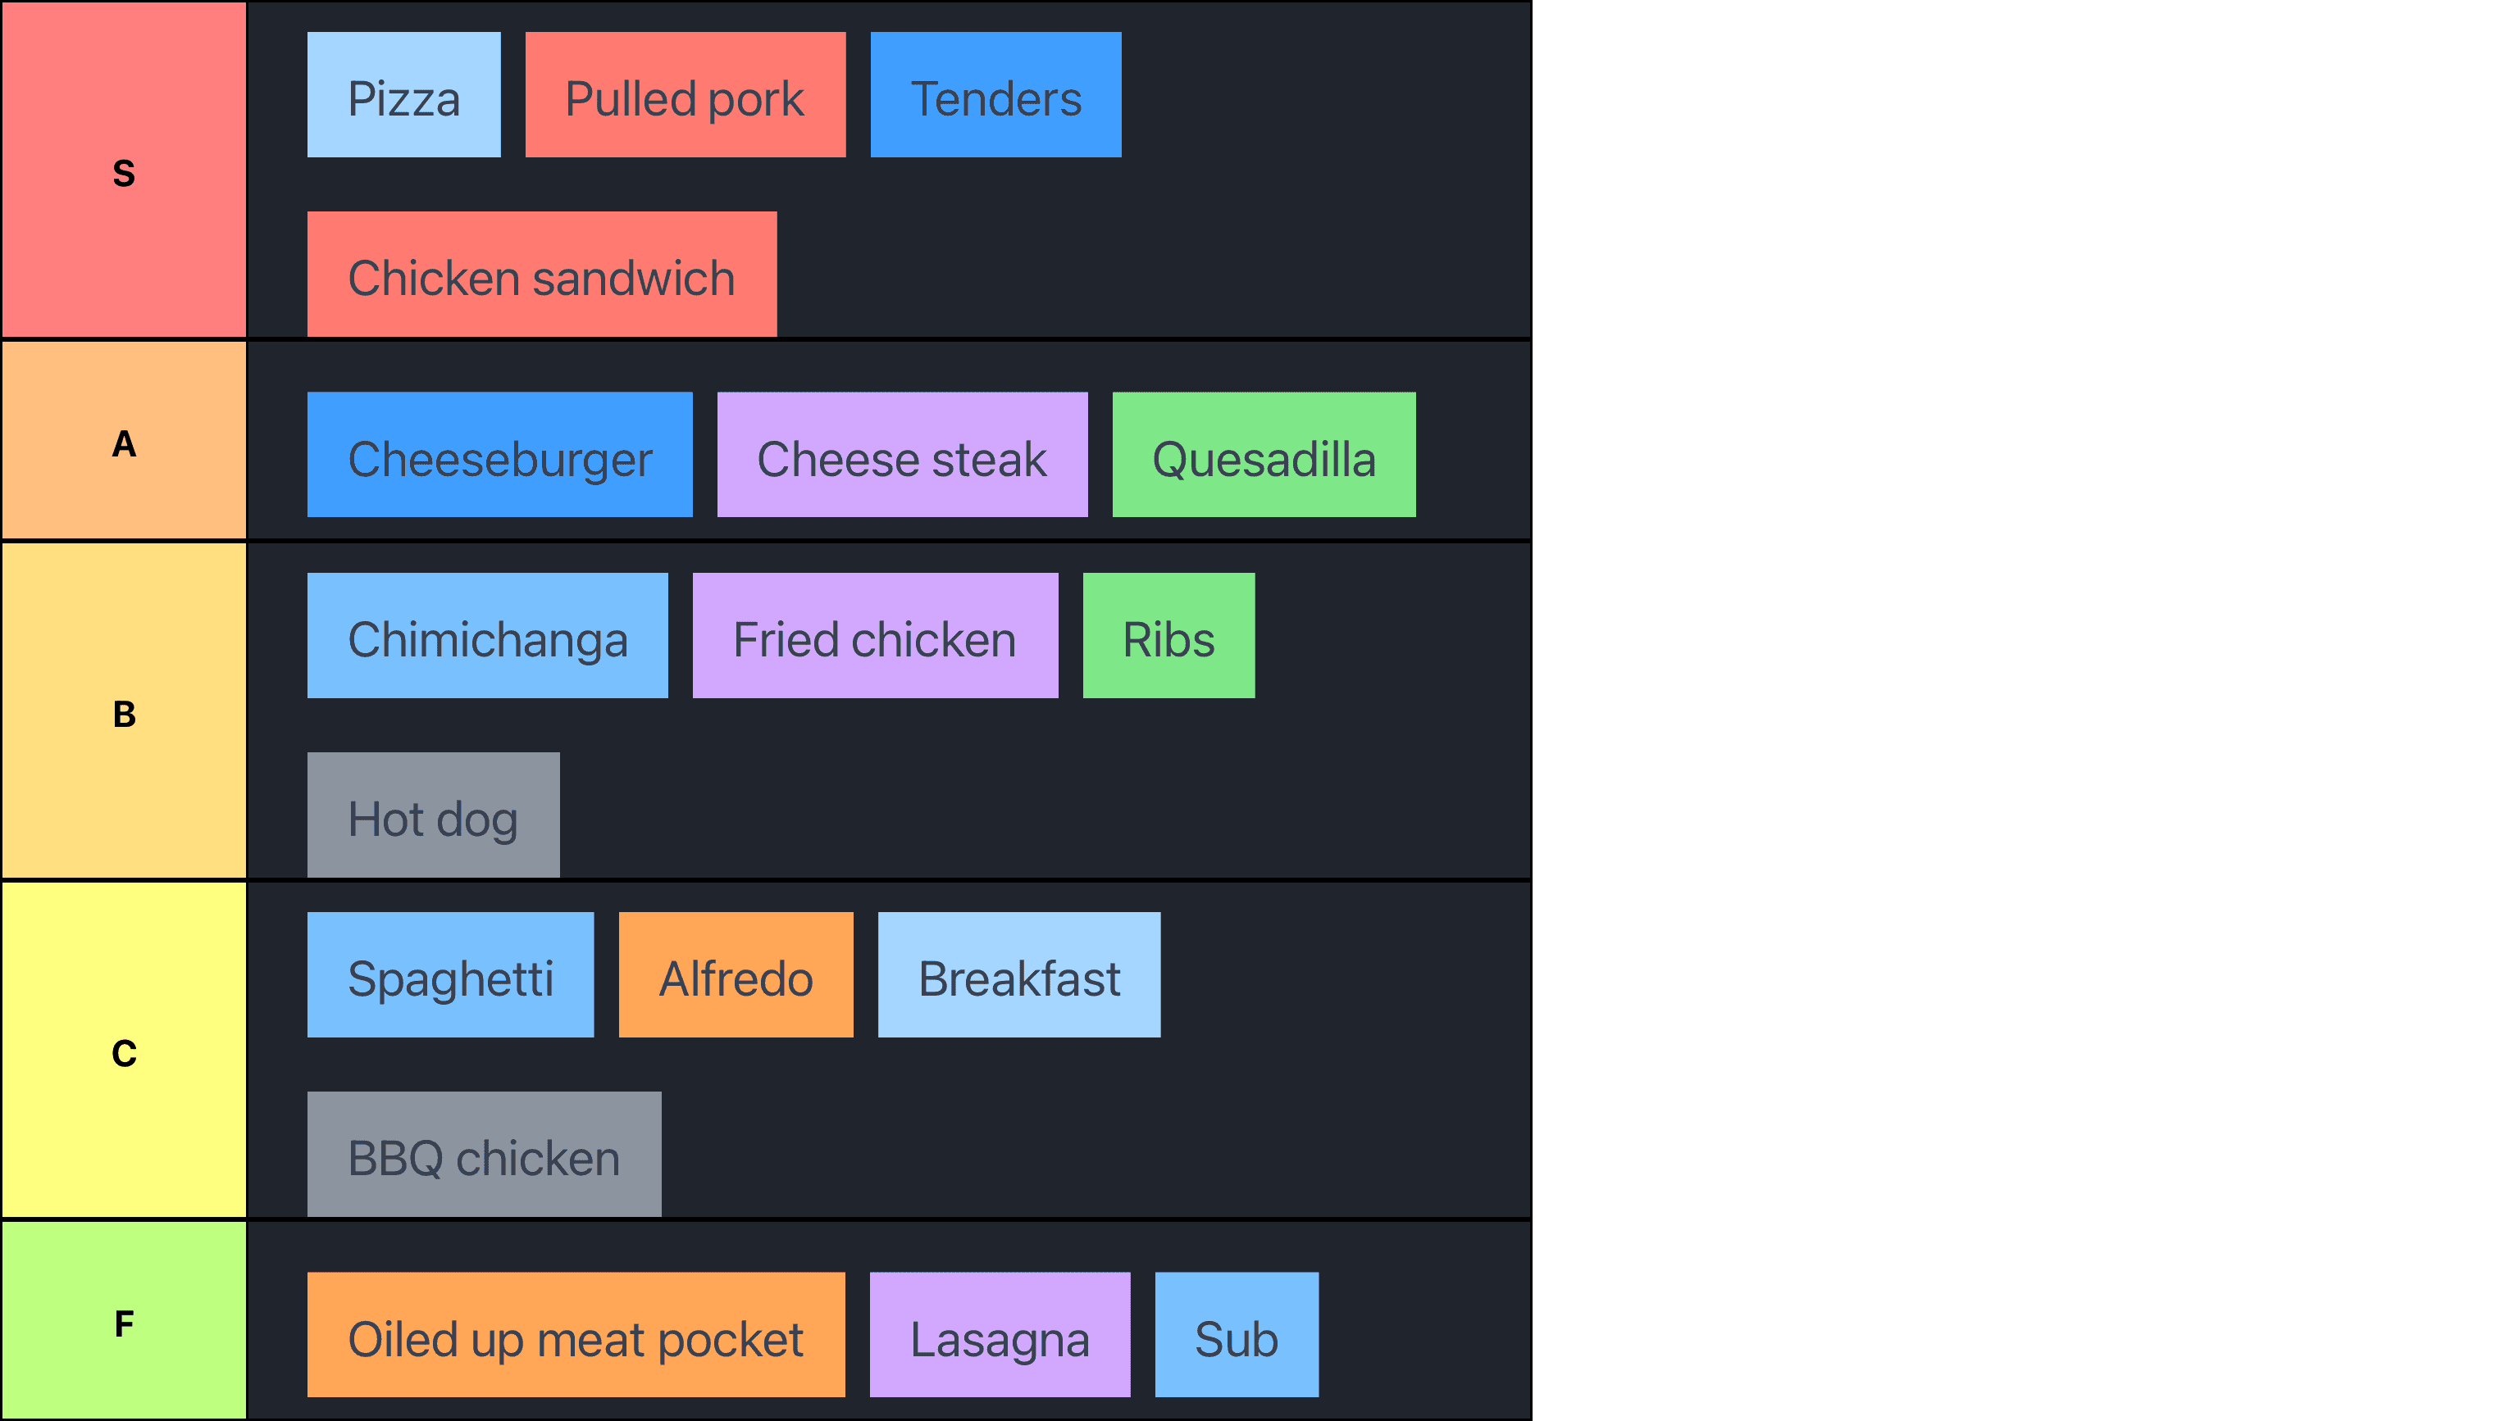Click the Fried chicken item
This screenshot has height=1421, width=2519.
(874, 635)
